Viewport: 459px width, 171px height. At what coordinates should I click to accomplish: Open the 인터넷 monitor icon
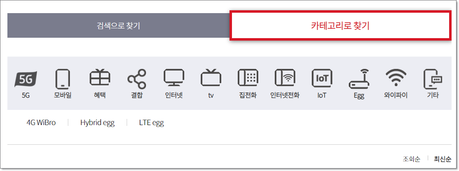coord(174,78)
